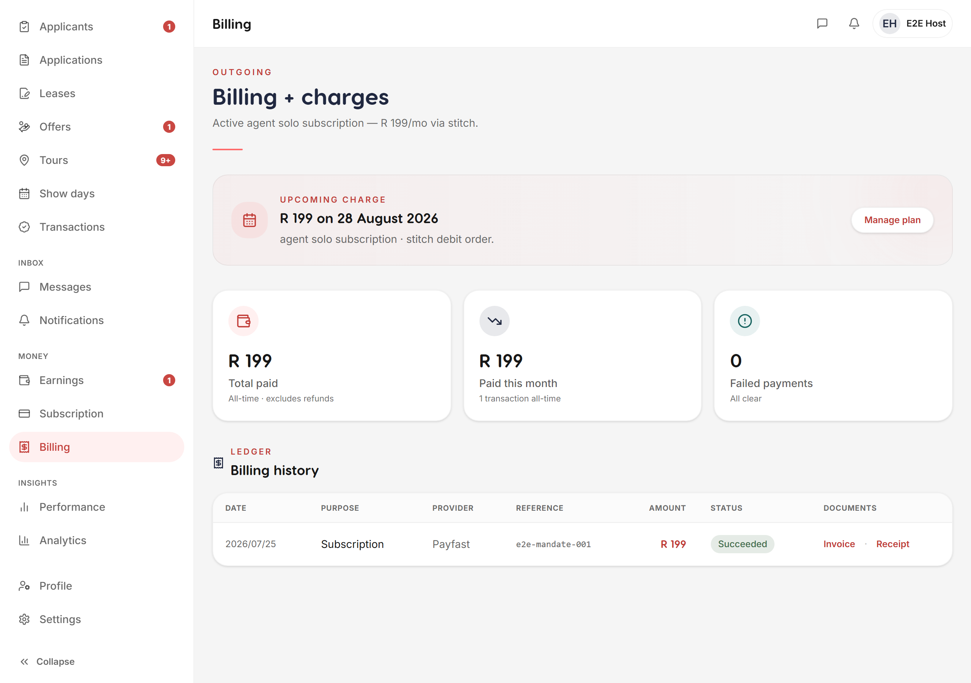
Task: Click the Profile user-gear icon
Action: tap(24, 586)
